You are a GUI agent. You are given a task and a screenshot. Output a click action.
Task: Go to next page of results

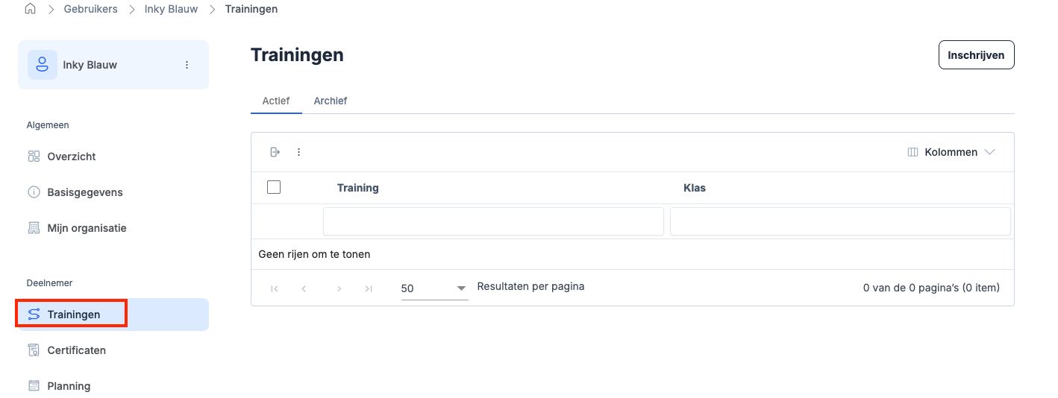339,288
